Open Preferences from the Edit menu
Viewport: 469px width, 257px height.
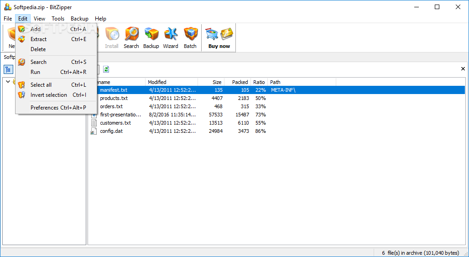(x=56, y=107)
